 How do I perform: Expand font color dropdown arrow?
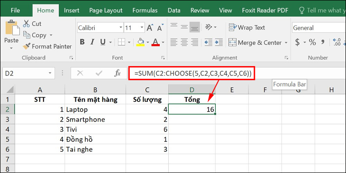[163, 42]
